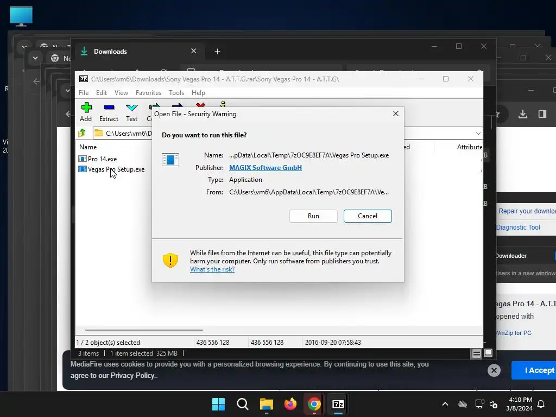Open File Explorer from the taskbar
The width and height of the screenshot is (556, 417).
tap(266, 404)
